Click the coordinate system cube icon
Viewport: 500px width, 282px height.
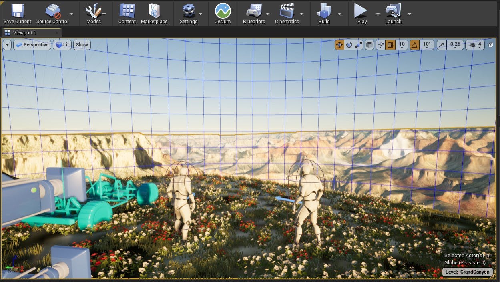[369, 45]
